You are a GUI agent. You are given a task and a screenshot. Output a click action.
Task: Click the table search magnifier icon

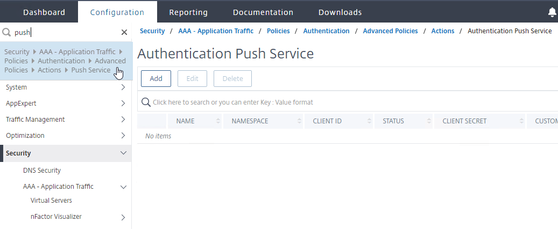[x=146, y=102]
